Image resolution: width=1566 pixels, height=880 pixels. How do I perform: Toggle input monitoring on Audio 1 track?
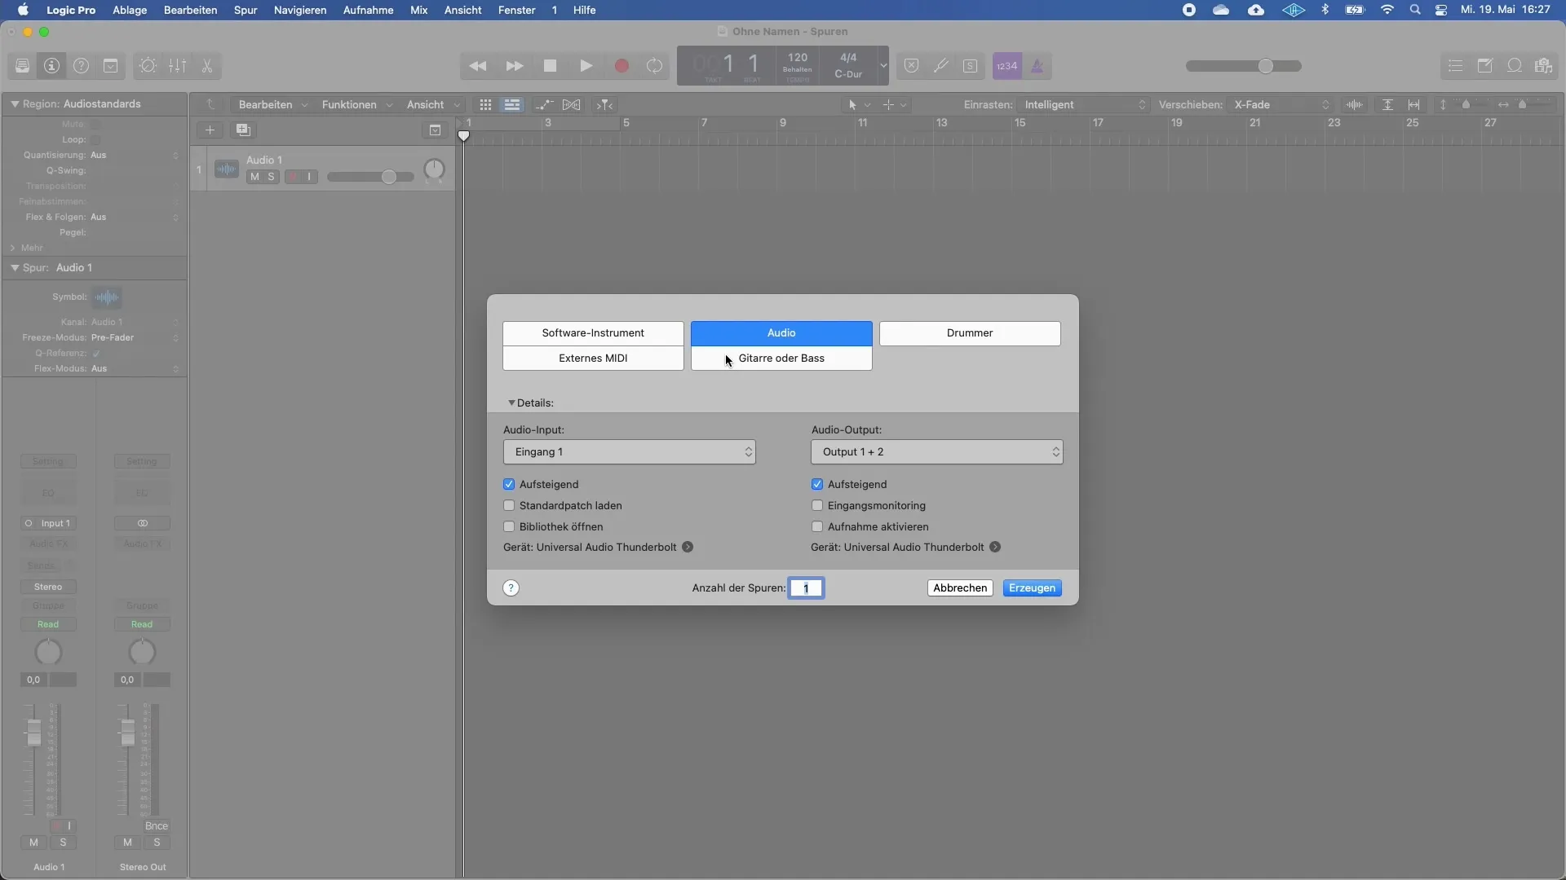point(309,177)
